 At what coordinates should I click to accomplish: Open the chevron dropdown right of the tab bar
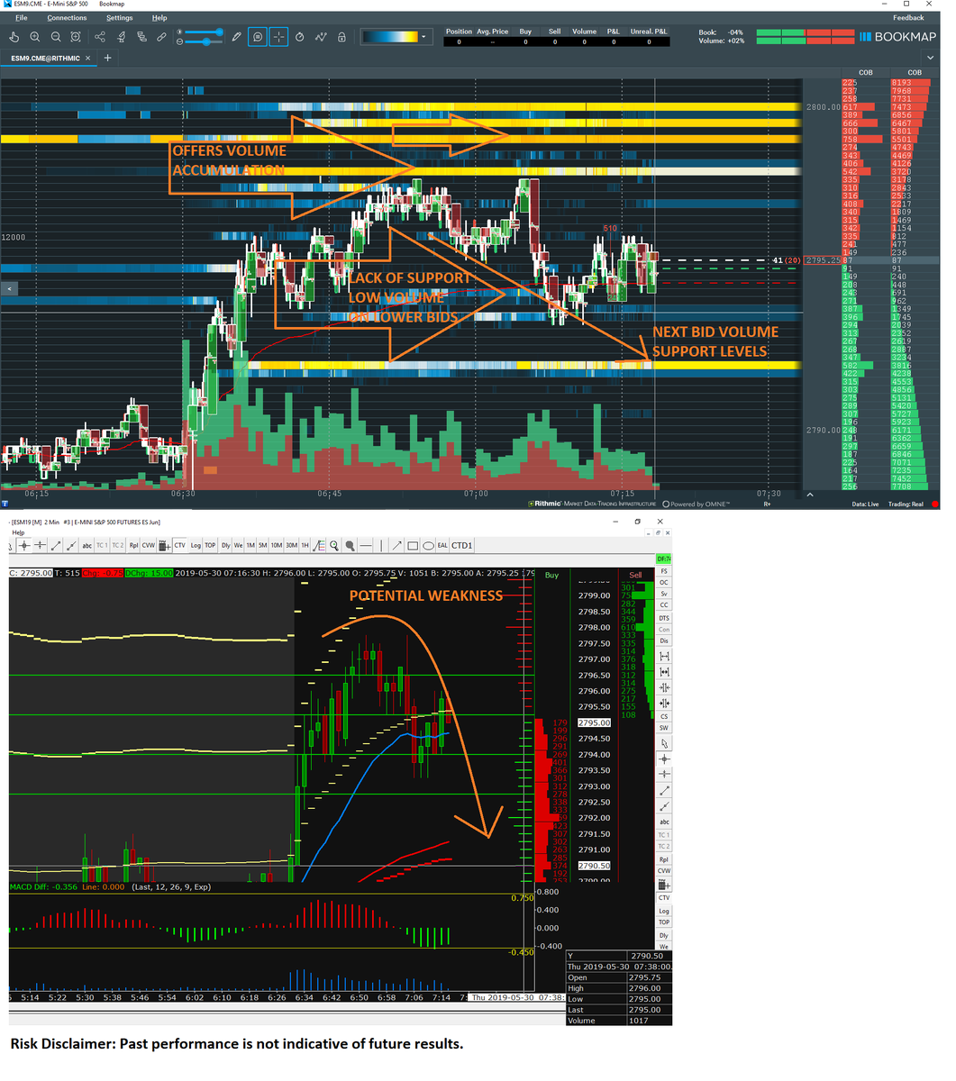click(930, 58)
